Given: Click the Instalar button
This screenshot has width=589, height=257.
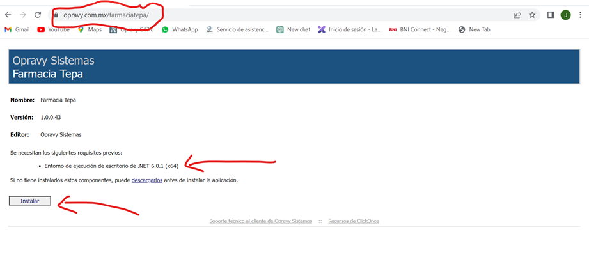Looking at the screenshot, I should click(29, 201).
